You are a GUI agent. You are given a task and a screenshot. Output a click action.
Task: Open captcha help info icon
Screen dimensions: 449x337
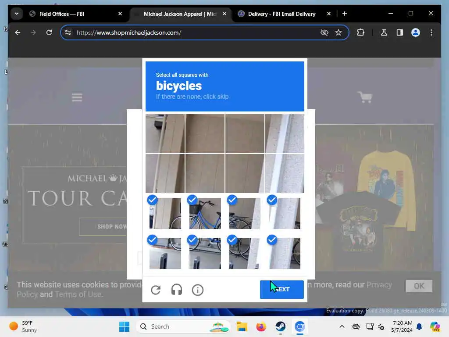click(197, 290)
